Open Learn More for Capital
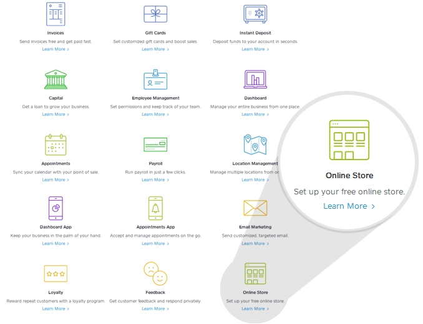 click(56, 115)
